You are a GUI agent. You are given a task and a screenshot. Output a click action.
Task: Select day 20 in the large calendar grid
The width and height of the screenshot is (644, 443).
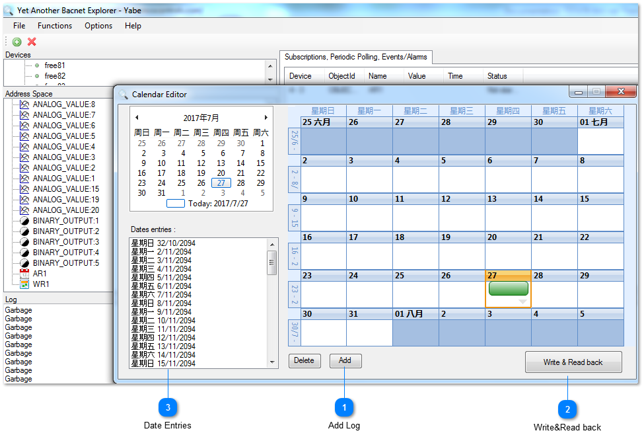pyautogui.click(x=508, y=251)
